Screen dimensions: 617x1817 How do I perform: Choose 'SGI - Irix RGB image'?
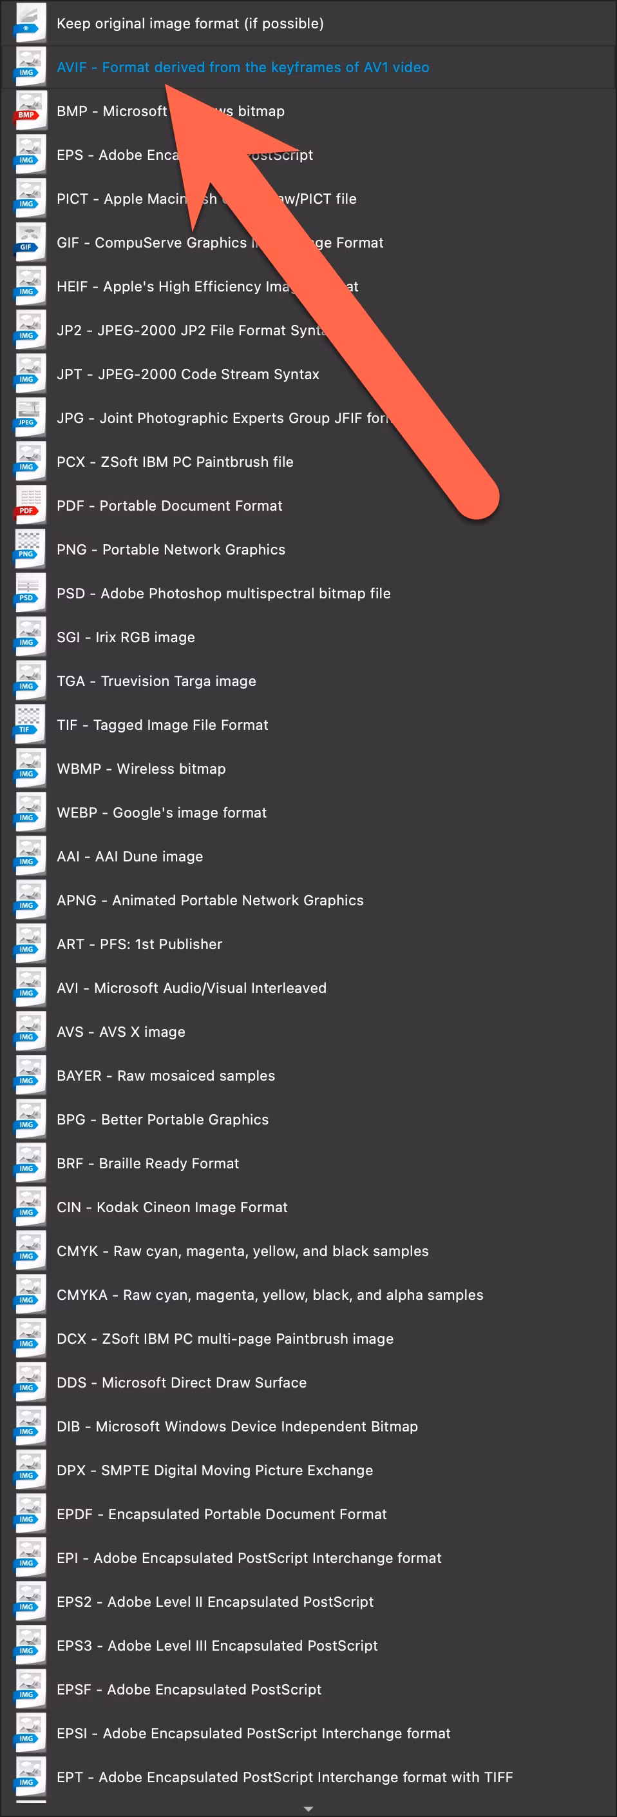tap(308, 637)
